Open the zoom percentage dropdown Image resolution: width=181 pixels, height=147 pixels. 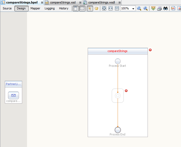pos(133,9)
